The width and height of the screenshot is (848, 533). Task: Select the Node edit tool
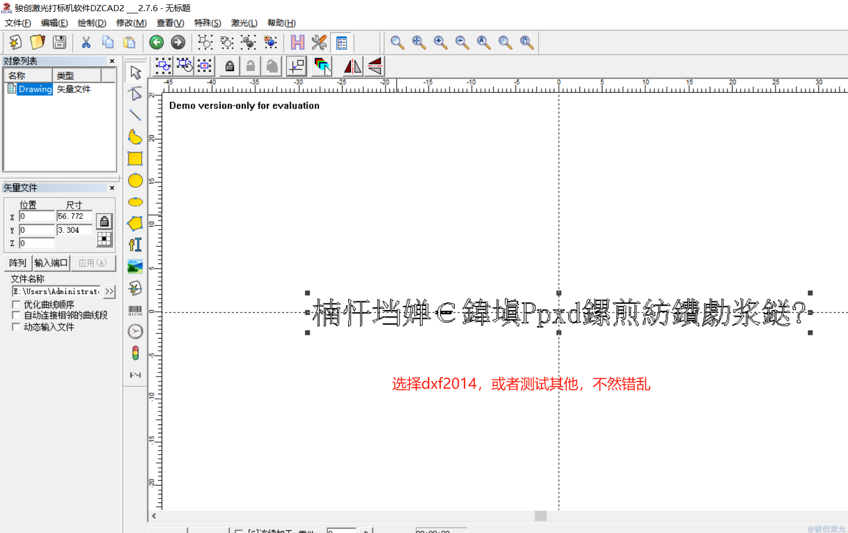[135, 94]
